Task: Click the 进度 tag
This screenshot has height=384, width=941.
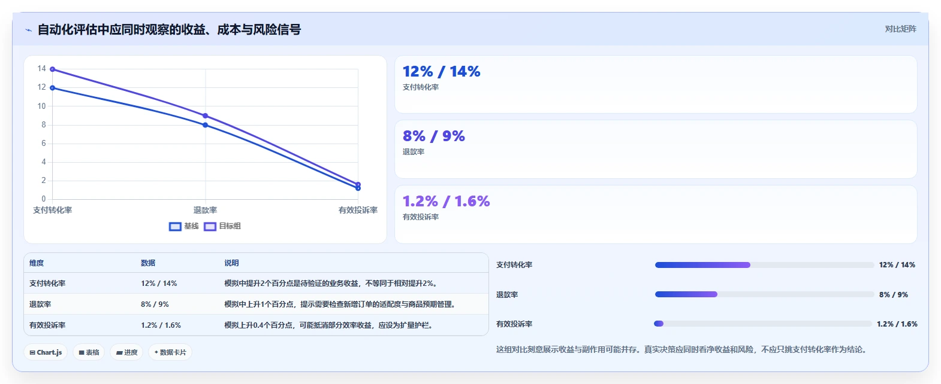Action: (126, 352)
